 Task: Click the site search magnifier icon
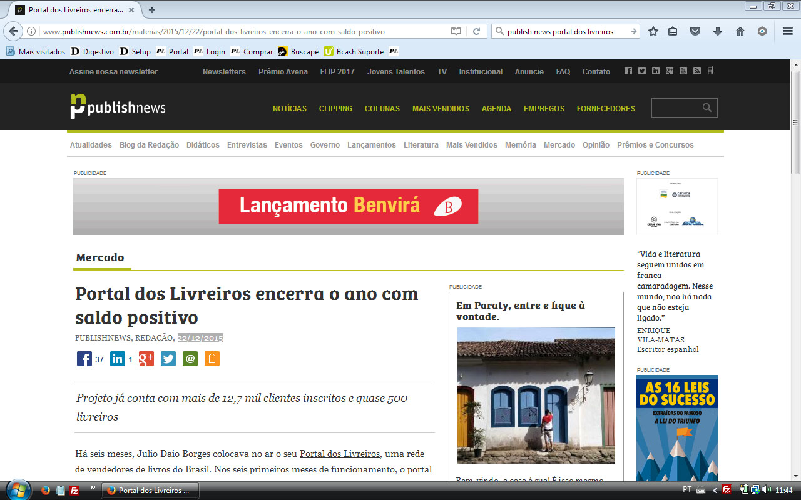click(x=707, y=107)
